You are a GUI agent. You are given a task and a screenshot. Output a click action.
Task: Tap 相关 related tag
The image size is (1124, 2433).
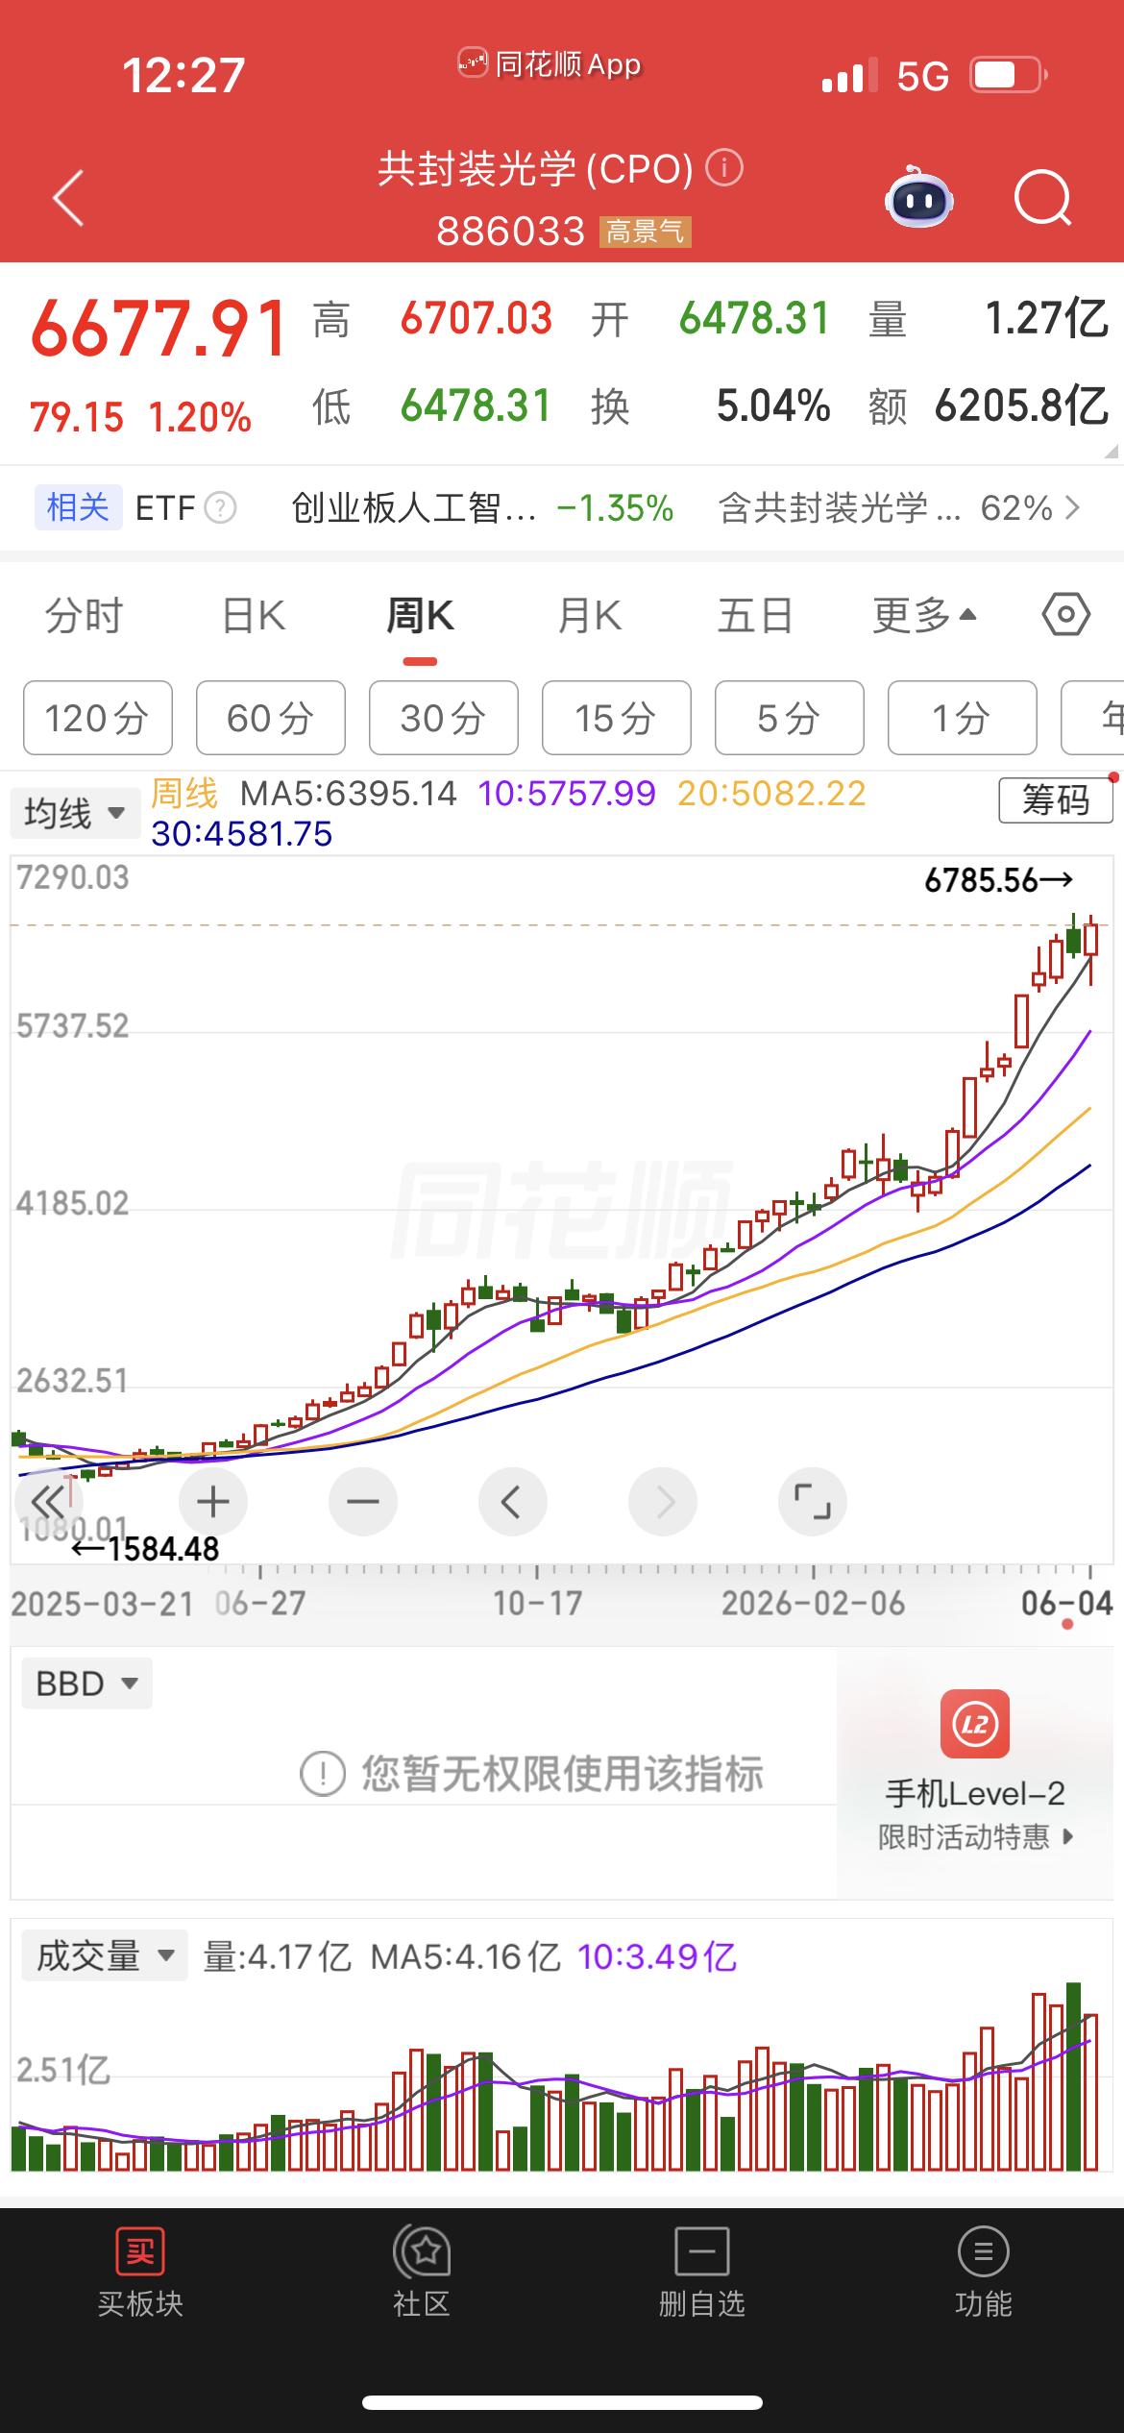(x=79, y=507)
